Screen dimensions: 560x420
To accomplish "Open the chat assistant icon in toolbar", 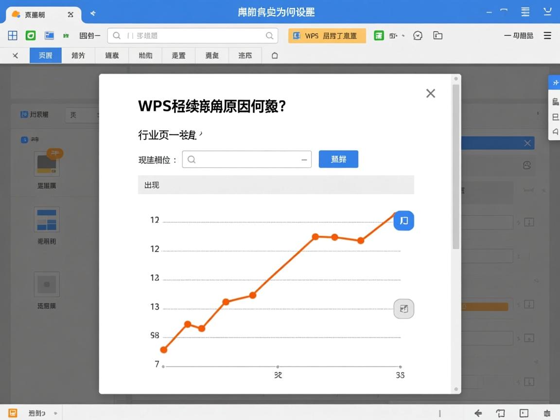I will pos(418,35).
